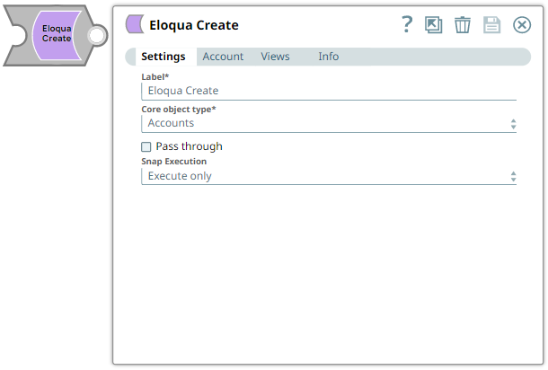Open the Info tab
Screen dimensions: 548x370
(329, 57)
